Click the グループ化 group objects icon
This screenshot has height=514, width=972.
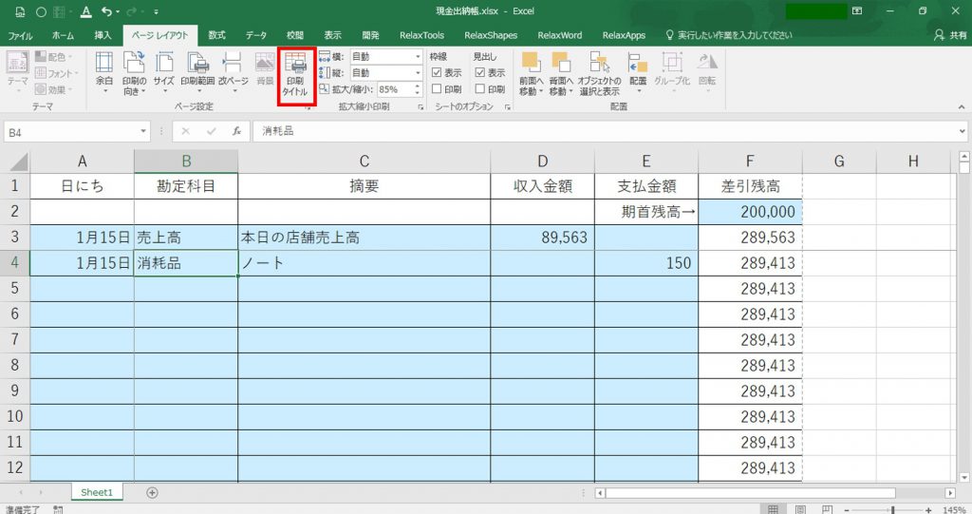tap(672, 63)
